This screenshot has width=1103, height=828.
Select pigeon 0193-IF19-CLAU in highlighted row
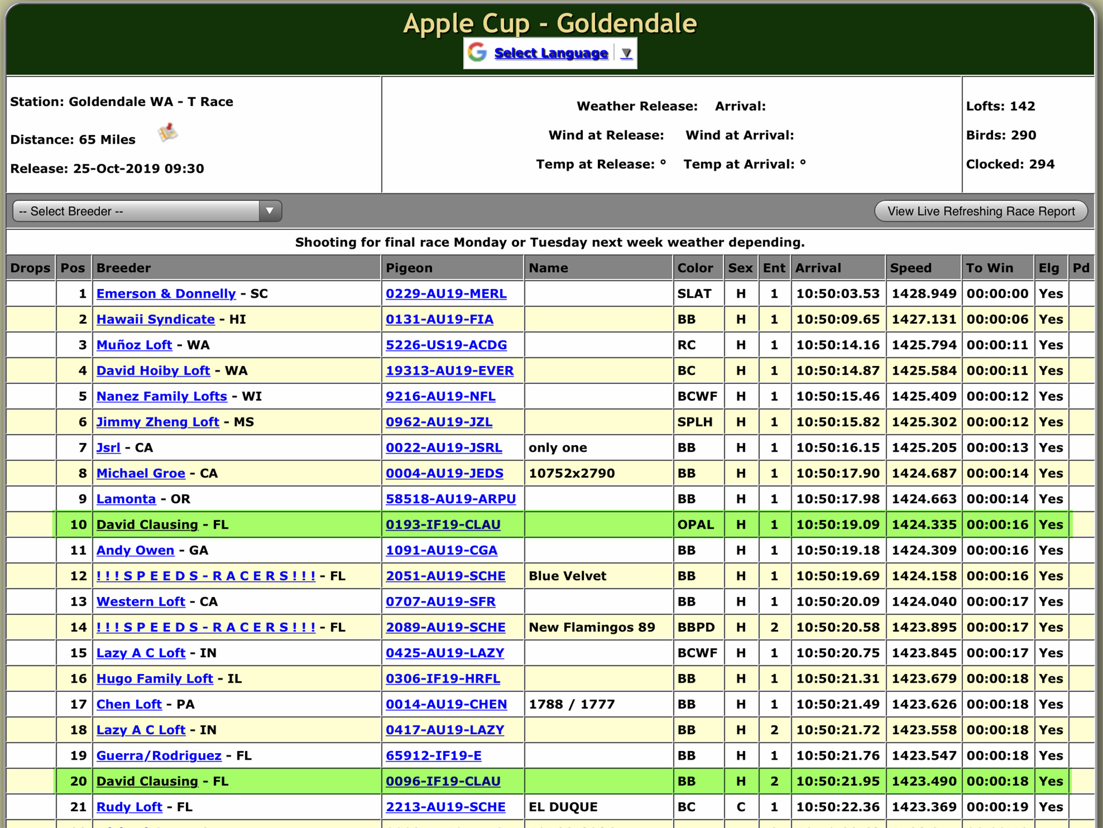(443, 525)
